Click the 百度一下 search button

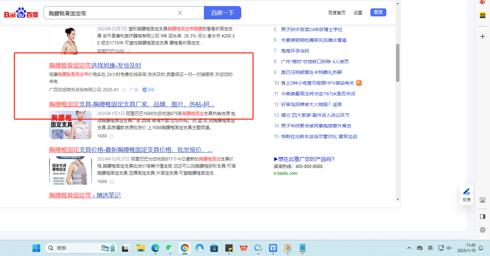[222, 13]
